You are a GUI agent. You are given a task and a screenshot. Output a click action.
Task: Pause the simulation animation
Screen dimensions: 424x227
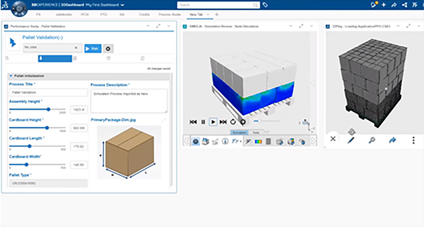pos(203,122)
